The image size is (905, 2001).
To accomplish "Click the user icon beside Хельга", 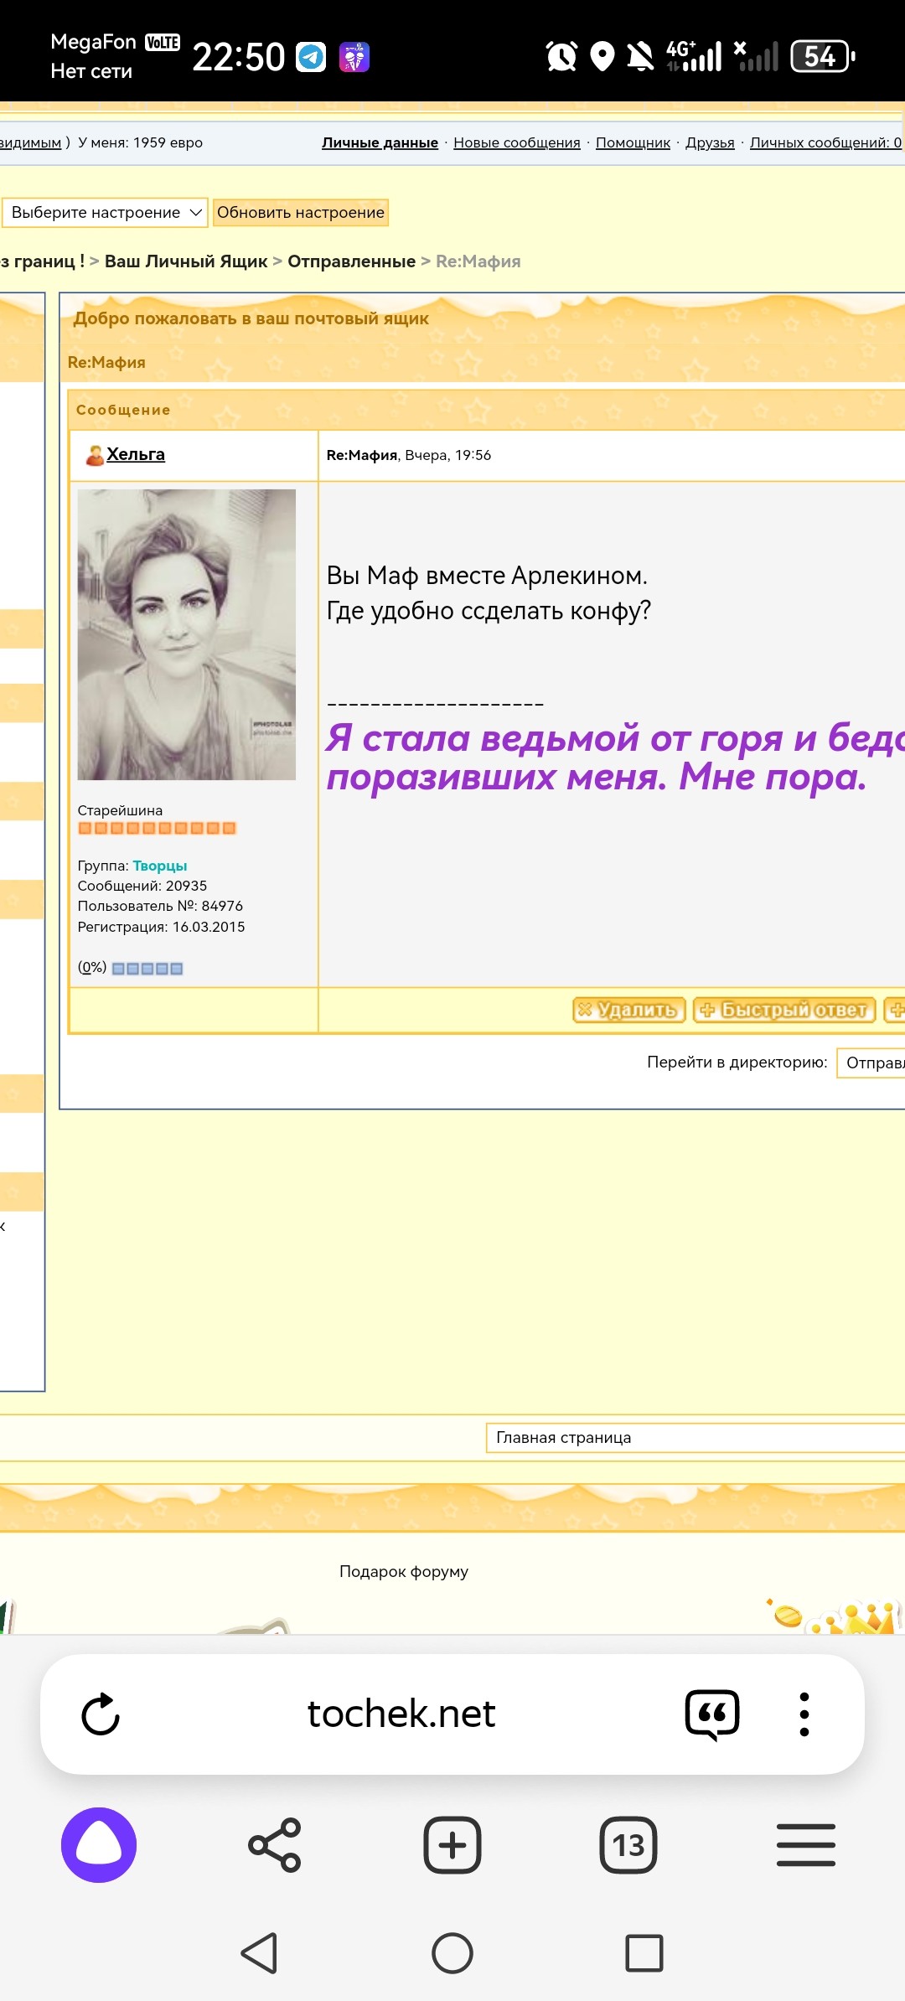I will coord(95,455).
